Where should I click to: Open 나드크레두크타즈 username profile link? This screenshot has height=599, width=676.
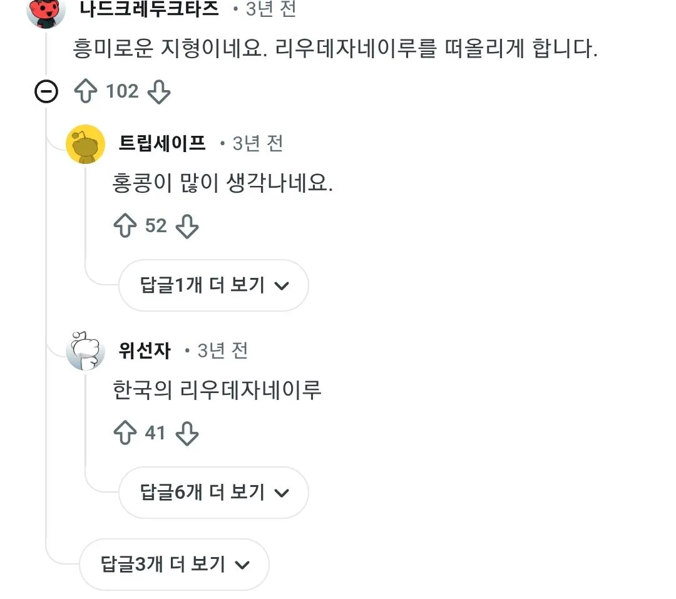click(150, 9)
